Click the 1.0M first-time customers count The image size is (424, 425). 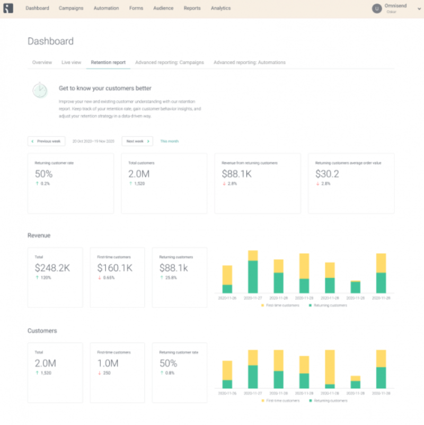[108, 364]
